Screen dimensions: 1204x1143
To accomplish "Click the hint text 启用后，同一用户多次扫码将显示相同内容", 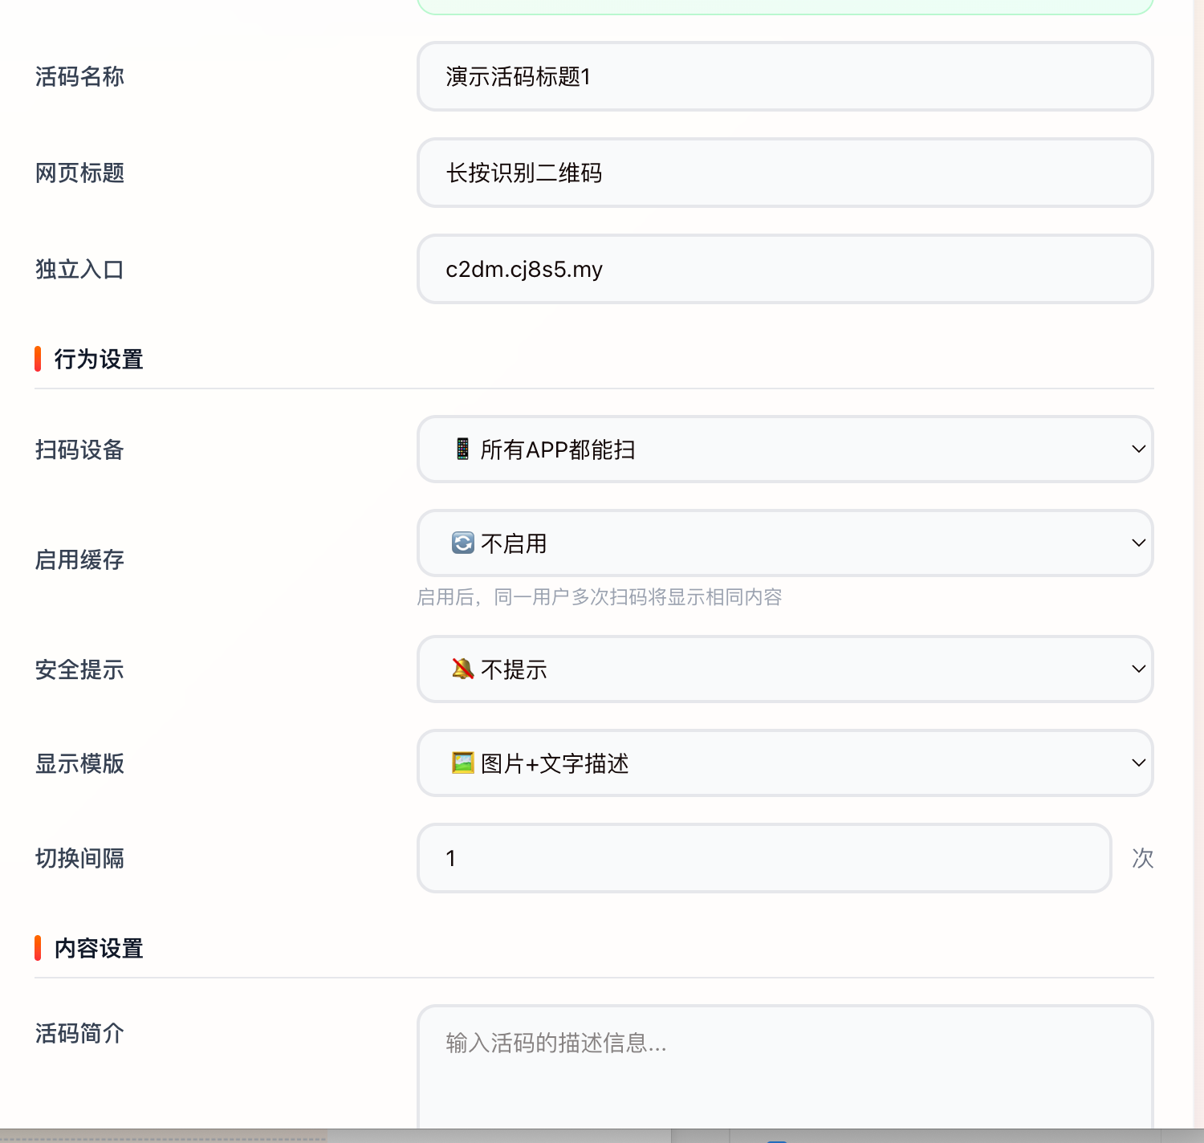I will [x=600, y=597].
